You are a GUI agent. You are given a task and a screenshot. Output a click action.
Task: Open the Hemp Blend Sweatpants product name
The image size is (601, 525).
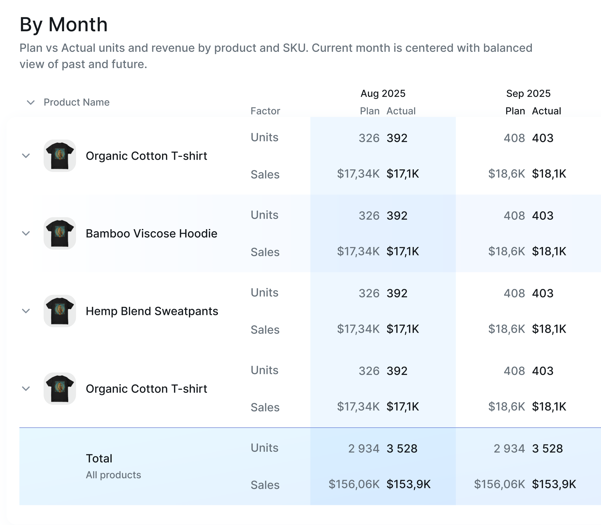pos(152,311)
